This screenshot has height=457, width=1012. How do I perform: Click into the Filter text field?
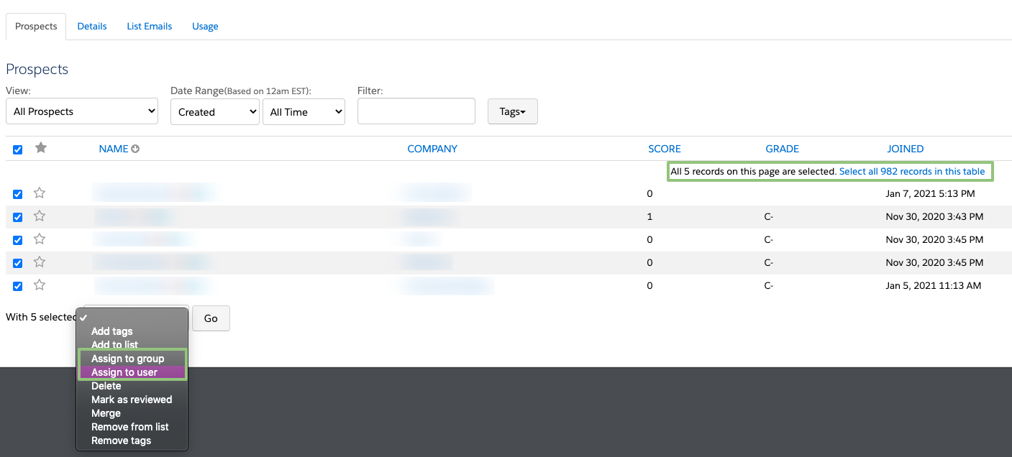[x=416, y=111]
